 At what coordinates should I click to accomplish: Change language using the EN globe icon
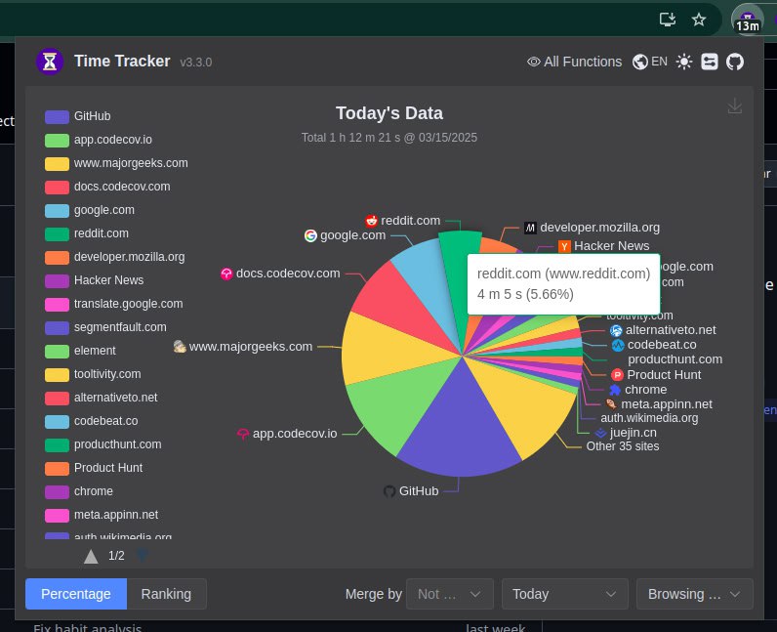coord(650,62)
